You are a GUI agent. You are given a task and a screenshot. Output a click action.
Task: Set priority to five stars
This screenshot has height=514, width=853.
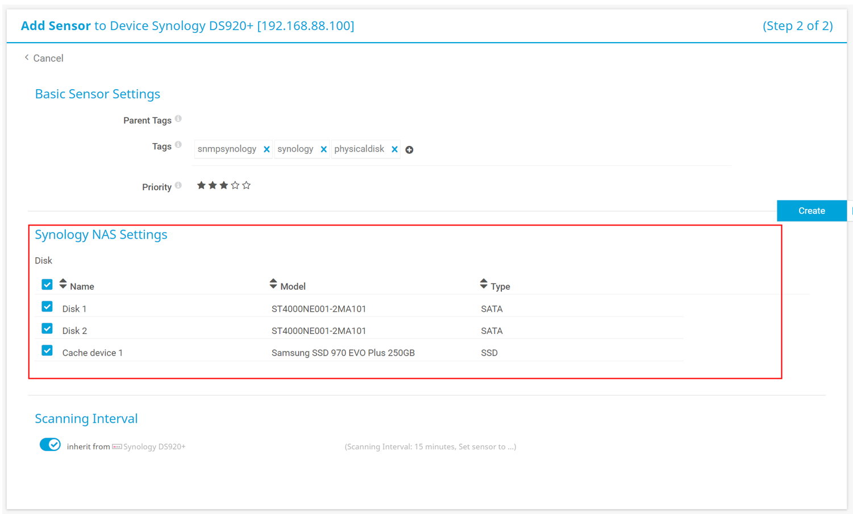[x=246, y=185]
